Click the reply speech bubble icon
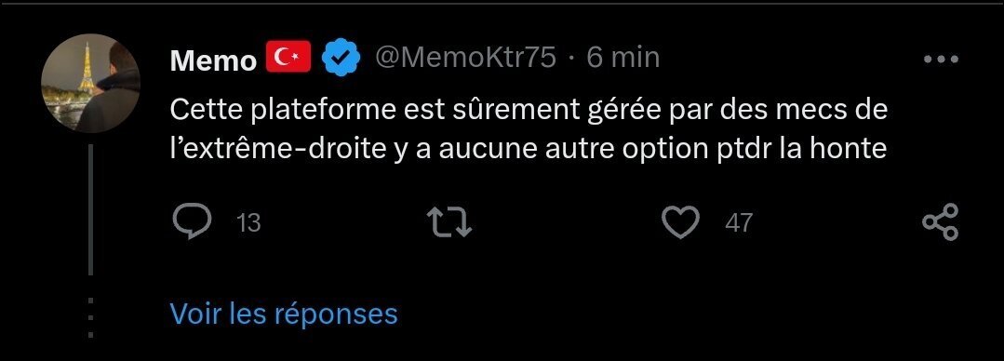Viewport: 1004px width, 361px height. pos(192,222)
